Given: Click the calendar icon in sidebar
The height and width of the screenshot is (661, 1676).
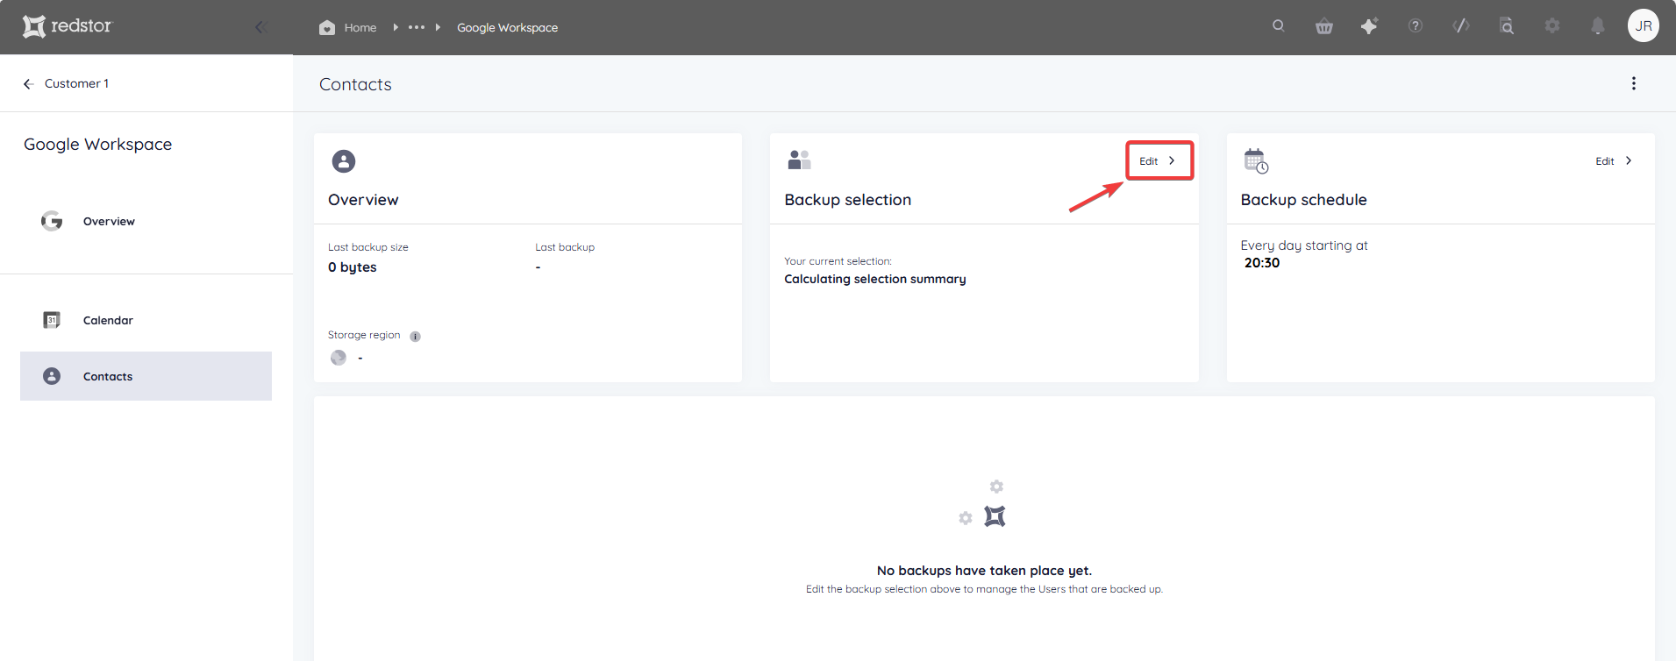Looking at the screenshot, I should point(52,320).
